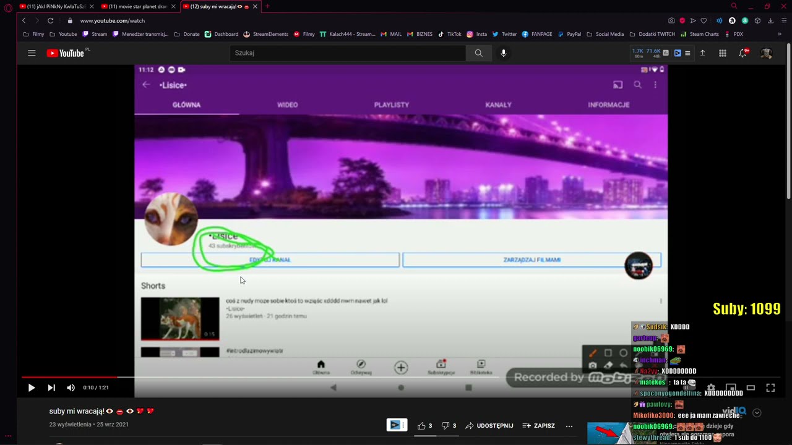Click the vidIQ stats 1.7K 71.6K badge
Image resolution: width=792 pixels, height=445 pixels.
[645, 53]
